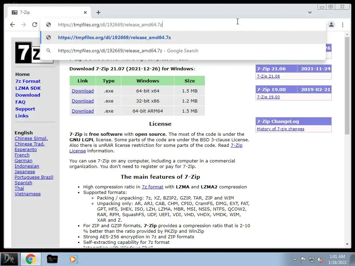This screenshot has height=266, width=355.
Task: Switch language to Indonesian
Action: [x=27, y=166]
